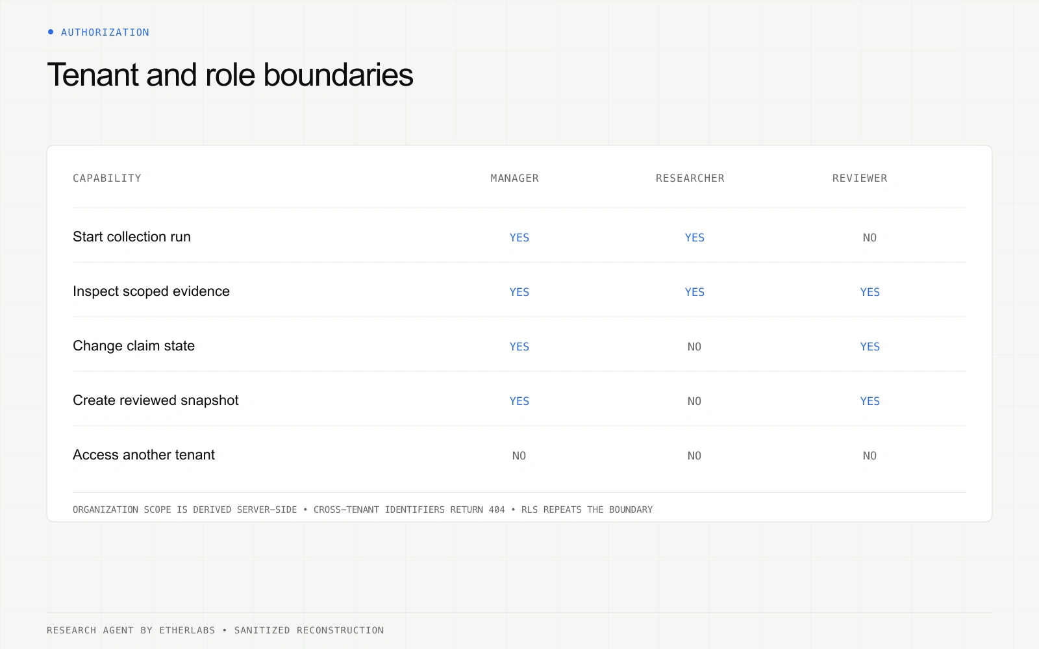Click 'RLS REPEATS THE BOUNDARY' note

[x=587, y=509]
